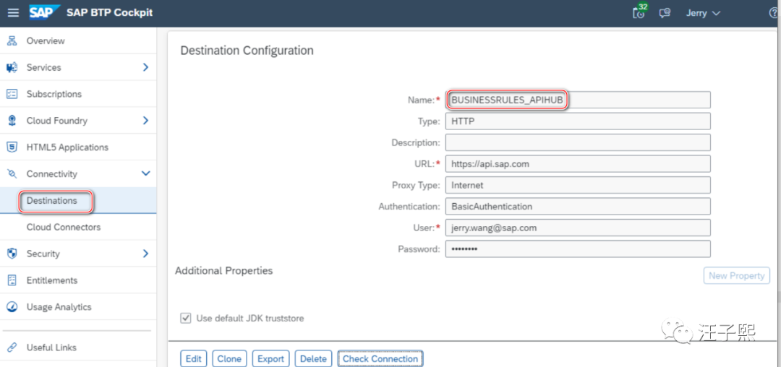Click the Usage Analytics gauge icon

(12, 307)
